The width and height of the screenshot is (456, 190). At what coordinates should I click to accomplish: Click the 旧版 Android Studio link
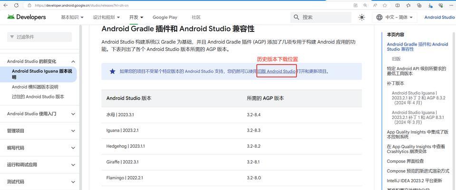[x=276, y=71]
